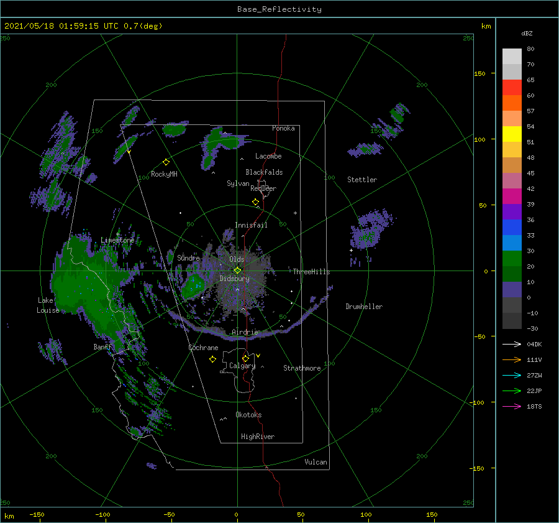Click the Airdrie town label
The width and height of the screenshot is (559, 523).
tap(245, 332)
